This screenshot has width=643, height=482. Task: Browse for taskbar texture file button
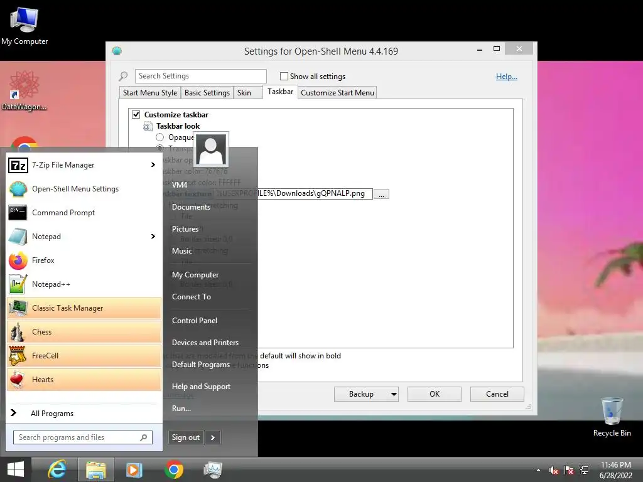click(381, 195)
